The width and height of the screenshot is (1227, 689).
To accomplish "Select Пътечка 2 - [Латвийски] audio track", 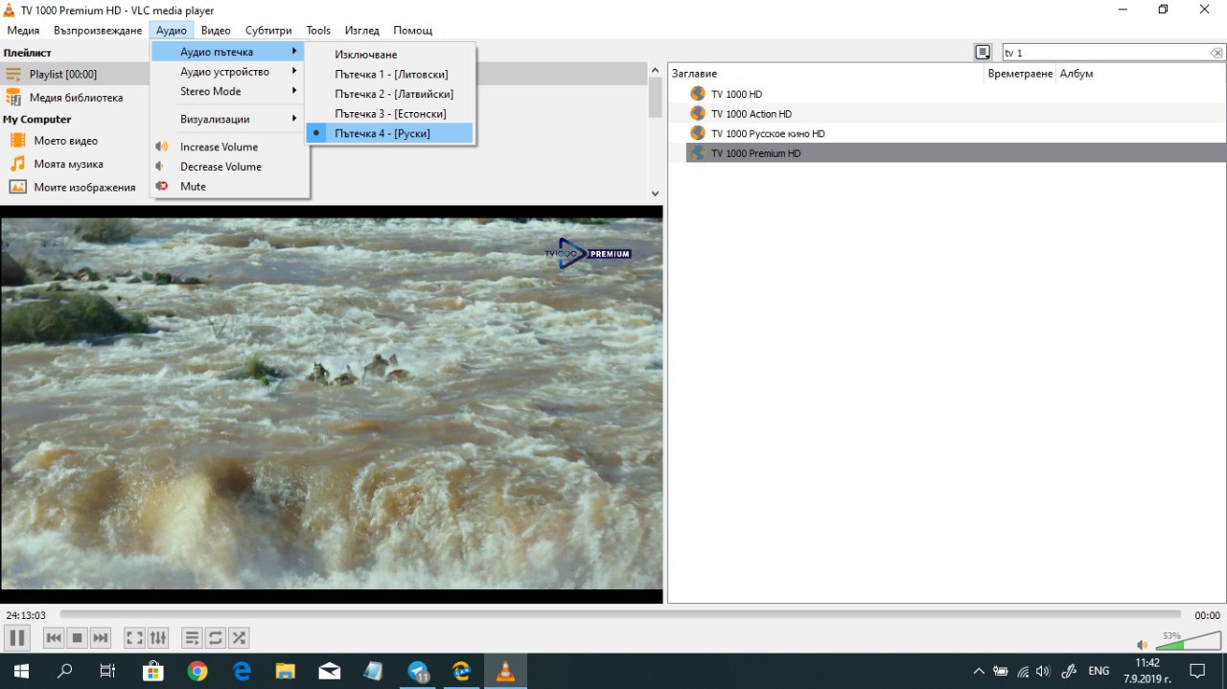I will click(x=389, y=94).
